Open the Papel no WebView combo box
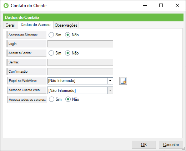The width and height of the screenshot is (186, 151). click(x=80, y=81)
